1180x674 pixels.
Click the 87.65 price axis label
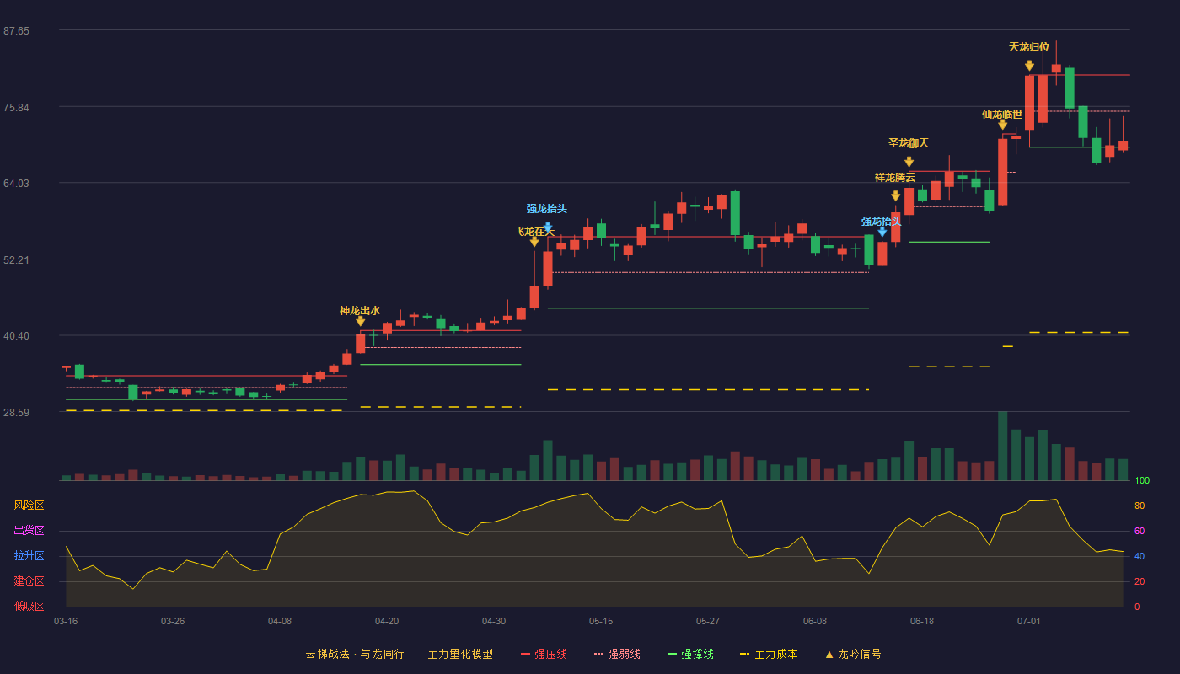(16, 31)
